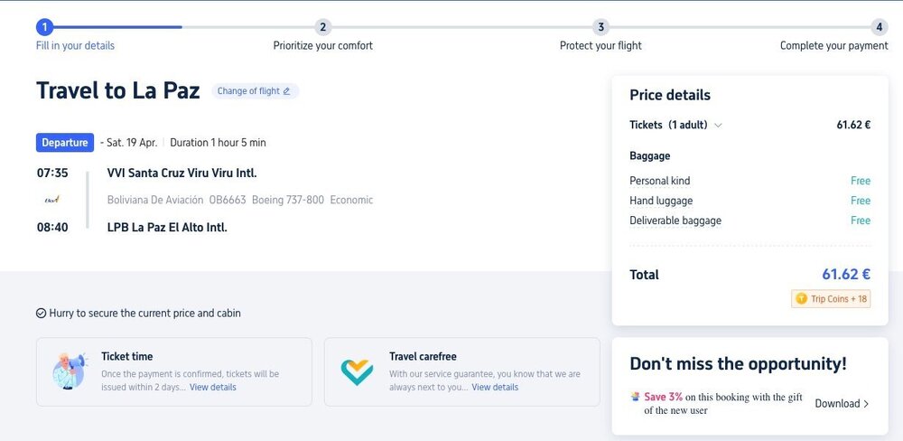The image size is (903, 441).
Task: Click the gift icon beside Save 3%
Action: tap(636, 397)
